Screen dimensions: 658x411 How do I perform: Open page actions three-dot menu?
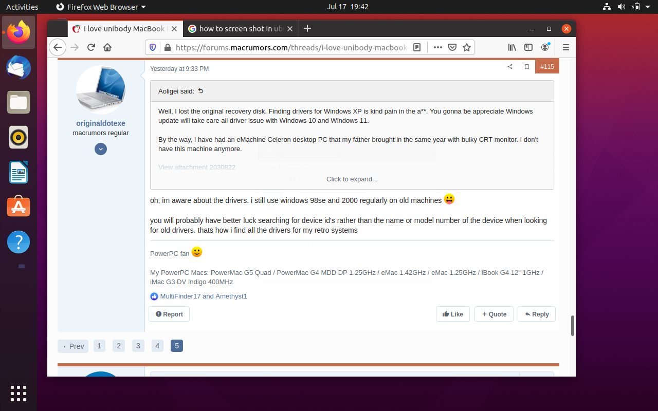(x=438, y=47)
